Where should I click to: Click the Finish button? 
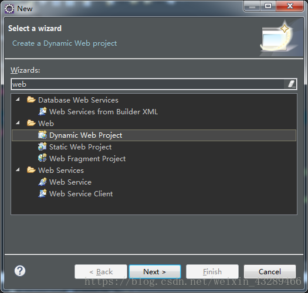tap(212, 271)
